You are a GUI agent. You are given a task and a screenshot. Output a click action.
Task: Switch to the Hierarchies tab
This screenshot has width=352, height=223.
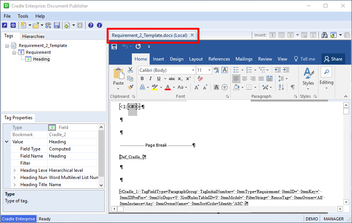33,36
